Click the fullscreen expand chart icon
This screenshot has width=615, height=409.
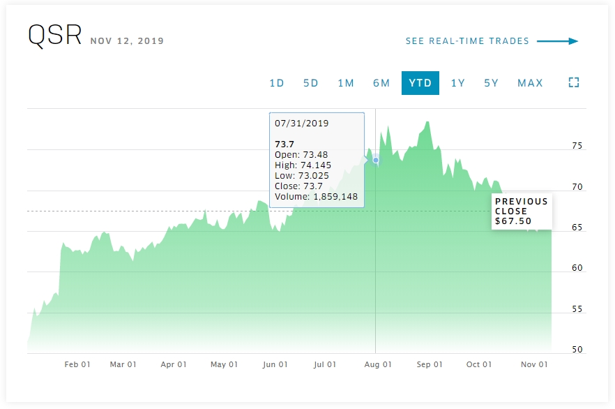pos(574,82)
